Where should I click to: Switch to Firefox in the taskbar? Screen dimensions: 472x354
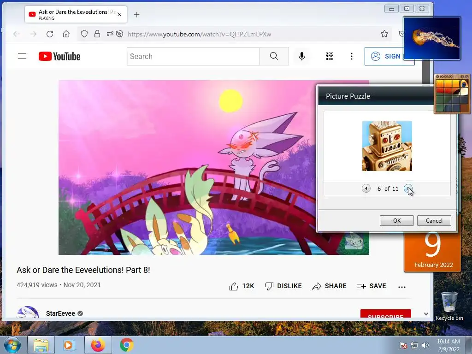[98, 345]
